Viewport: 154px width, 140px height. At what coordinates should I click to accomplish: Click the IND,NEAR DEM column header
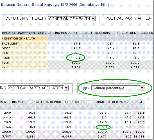(x=126, y=33)
